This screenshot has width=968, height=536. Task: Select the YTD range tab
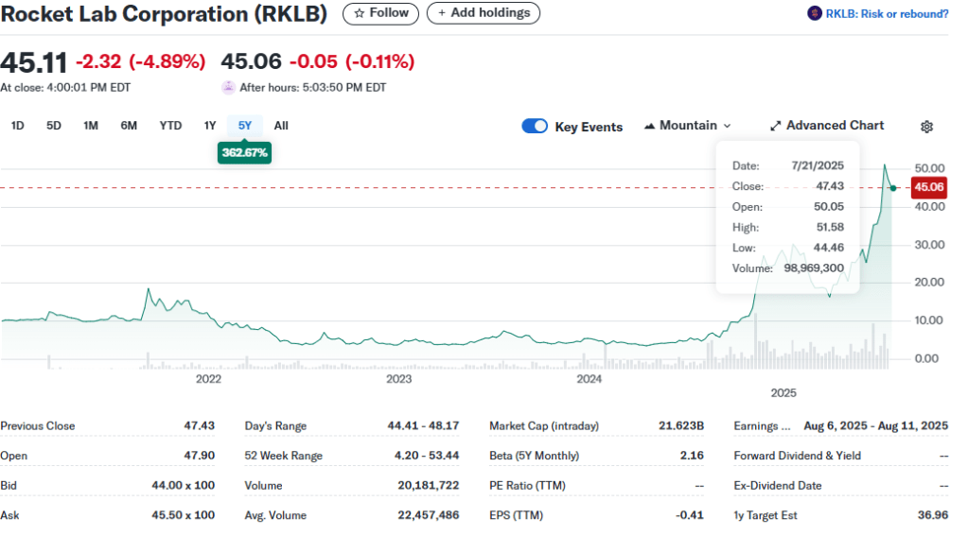pyautogui.click(x=170, y=126)
